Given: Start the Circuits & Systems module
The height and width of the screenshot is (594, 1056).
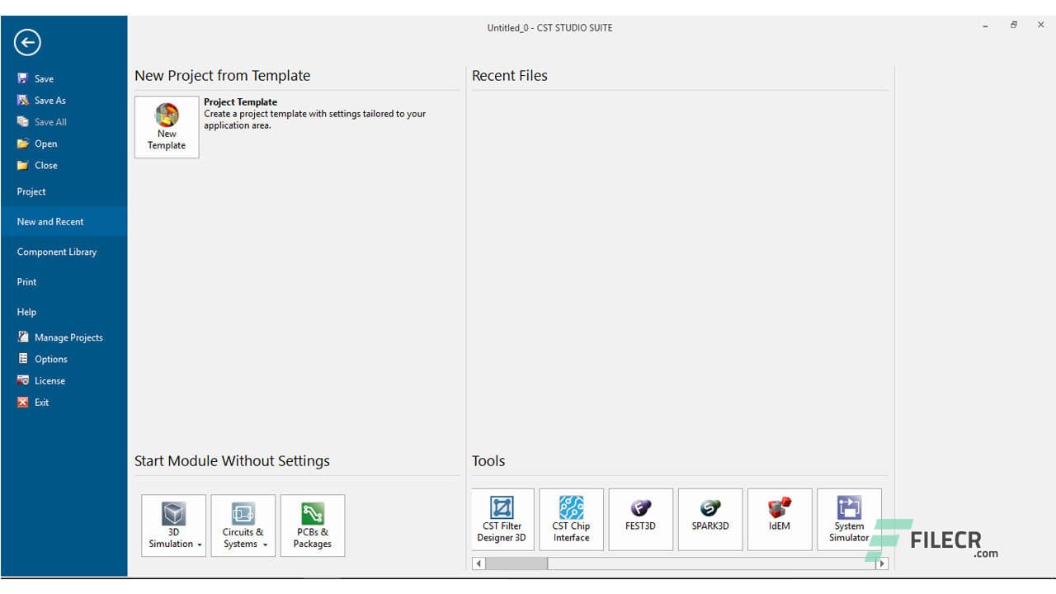Looking at the screenshot, I should (x=243, y=520).
